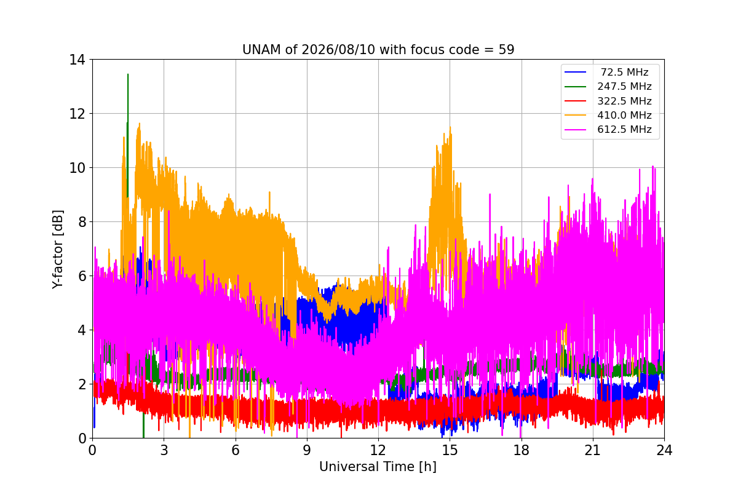Select the 72.5 MHz legend label
The image size is (738, 492).
[625, 73]
